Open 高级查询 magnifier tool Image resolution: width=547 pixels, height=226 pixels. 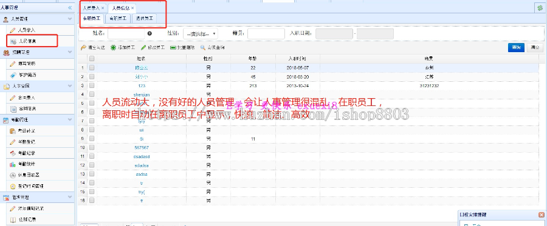202,48
